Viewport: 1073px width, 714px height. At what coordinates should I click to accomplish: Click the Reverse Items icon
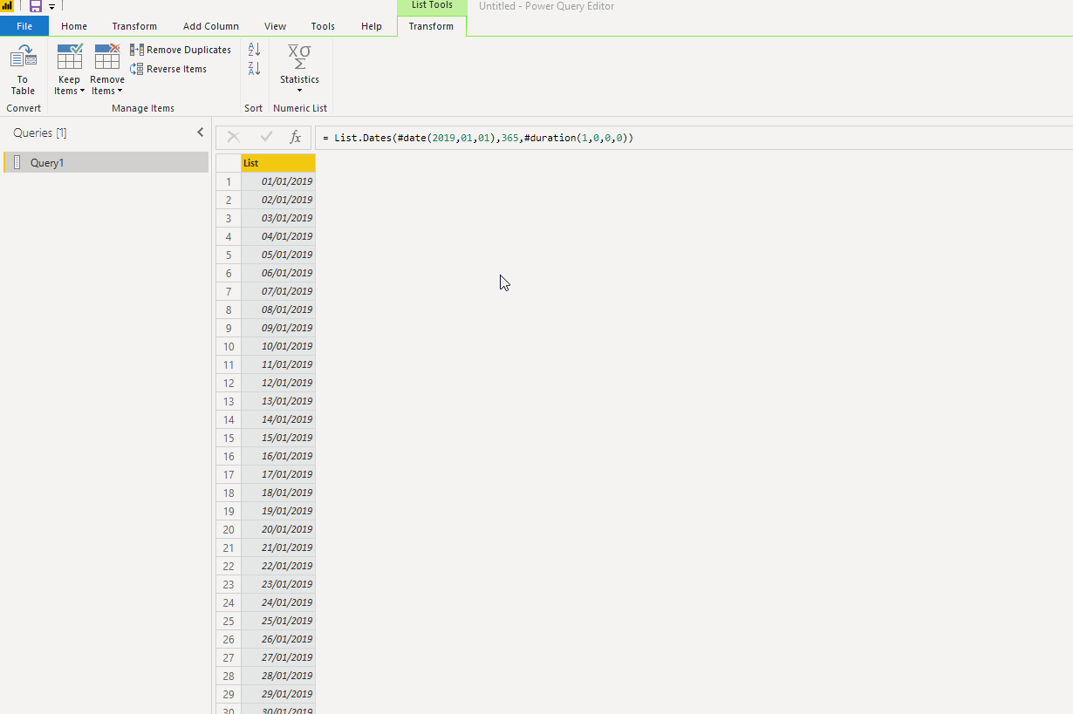[x=137, y=69]
